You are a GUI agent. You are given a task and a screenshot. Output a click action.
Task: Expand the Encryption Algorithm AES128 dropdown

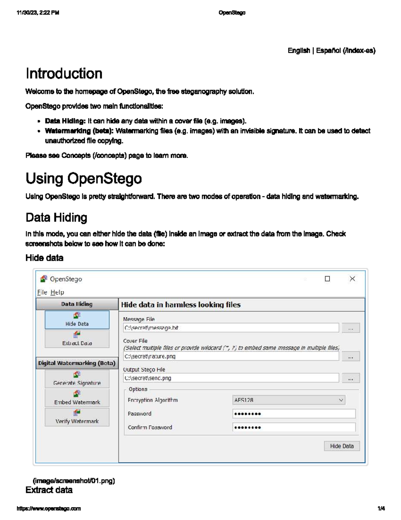pyautogui.click(x=289, y=400)
